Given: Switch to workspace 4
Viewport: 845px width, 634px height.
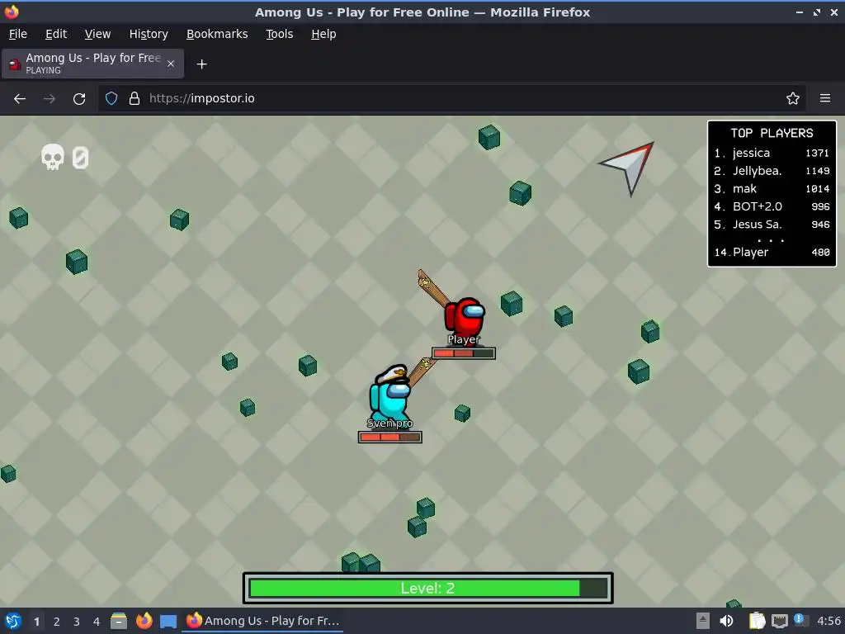Looking at the screenshot, I should [97, 622].
